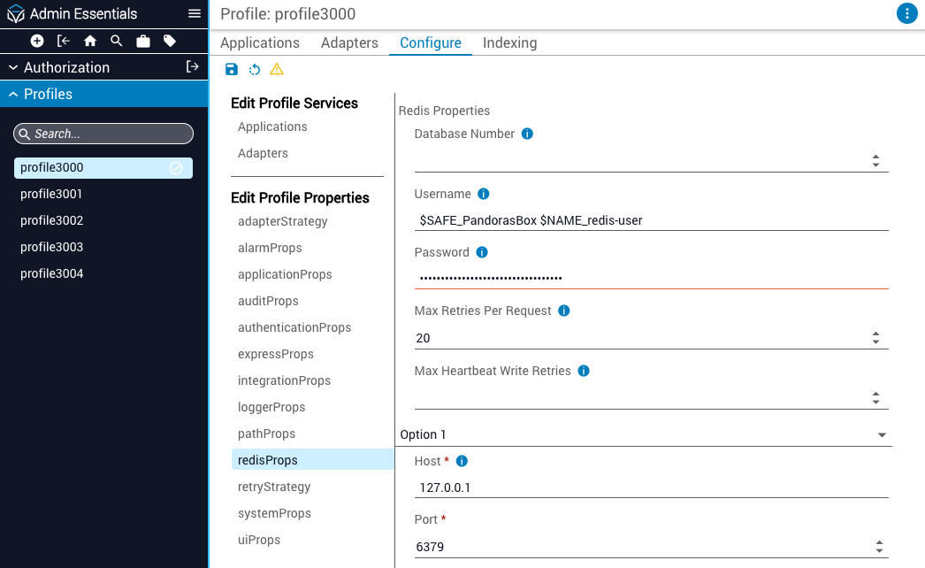Select the Home icon in the sidebar
Viewport: 925px width, 568px height.
click(88, 40)
